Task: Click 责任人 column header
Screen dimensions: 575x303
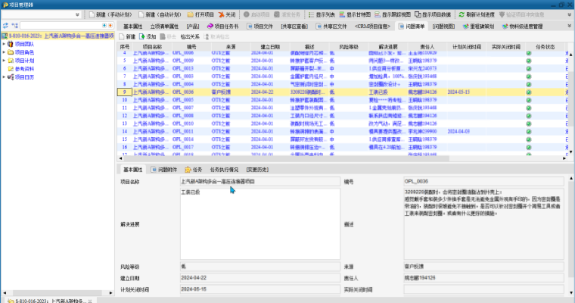Action: [427, 47]
